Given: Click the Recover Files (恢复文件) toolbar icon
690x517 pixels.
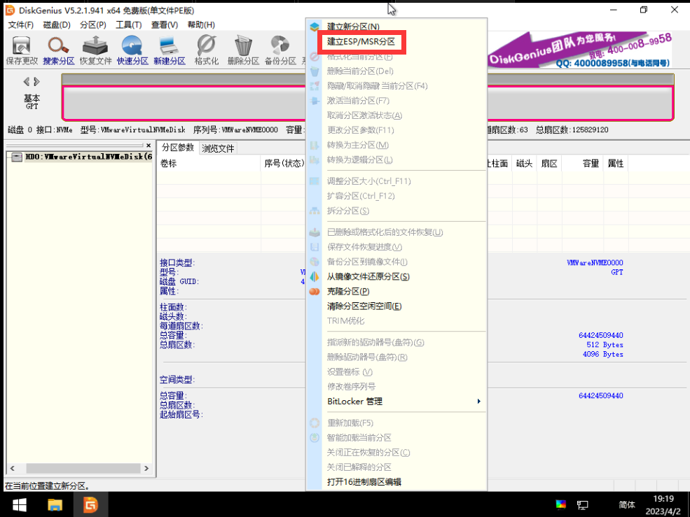Looking at the screenshot, I should pyautogui.click(x=95, y=50).
